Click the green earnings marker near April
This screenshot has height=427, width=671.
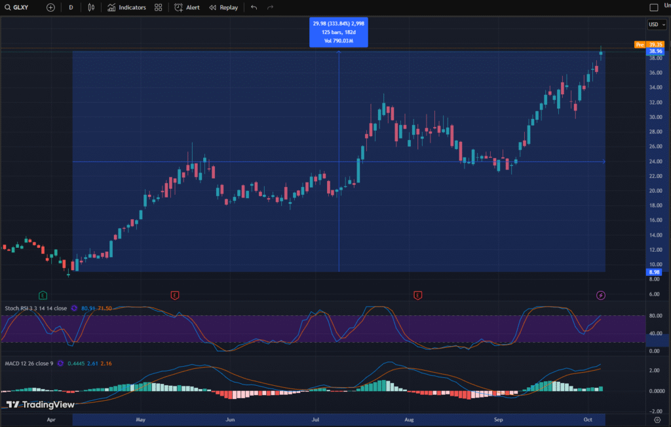[x=43, y=296]
